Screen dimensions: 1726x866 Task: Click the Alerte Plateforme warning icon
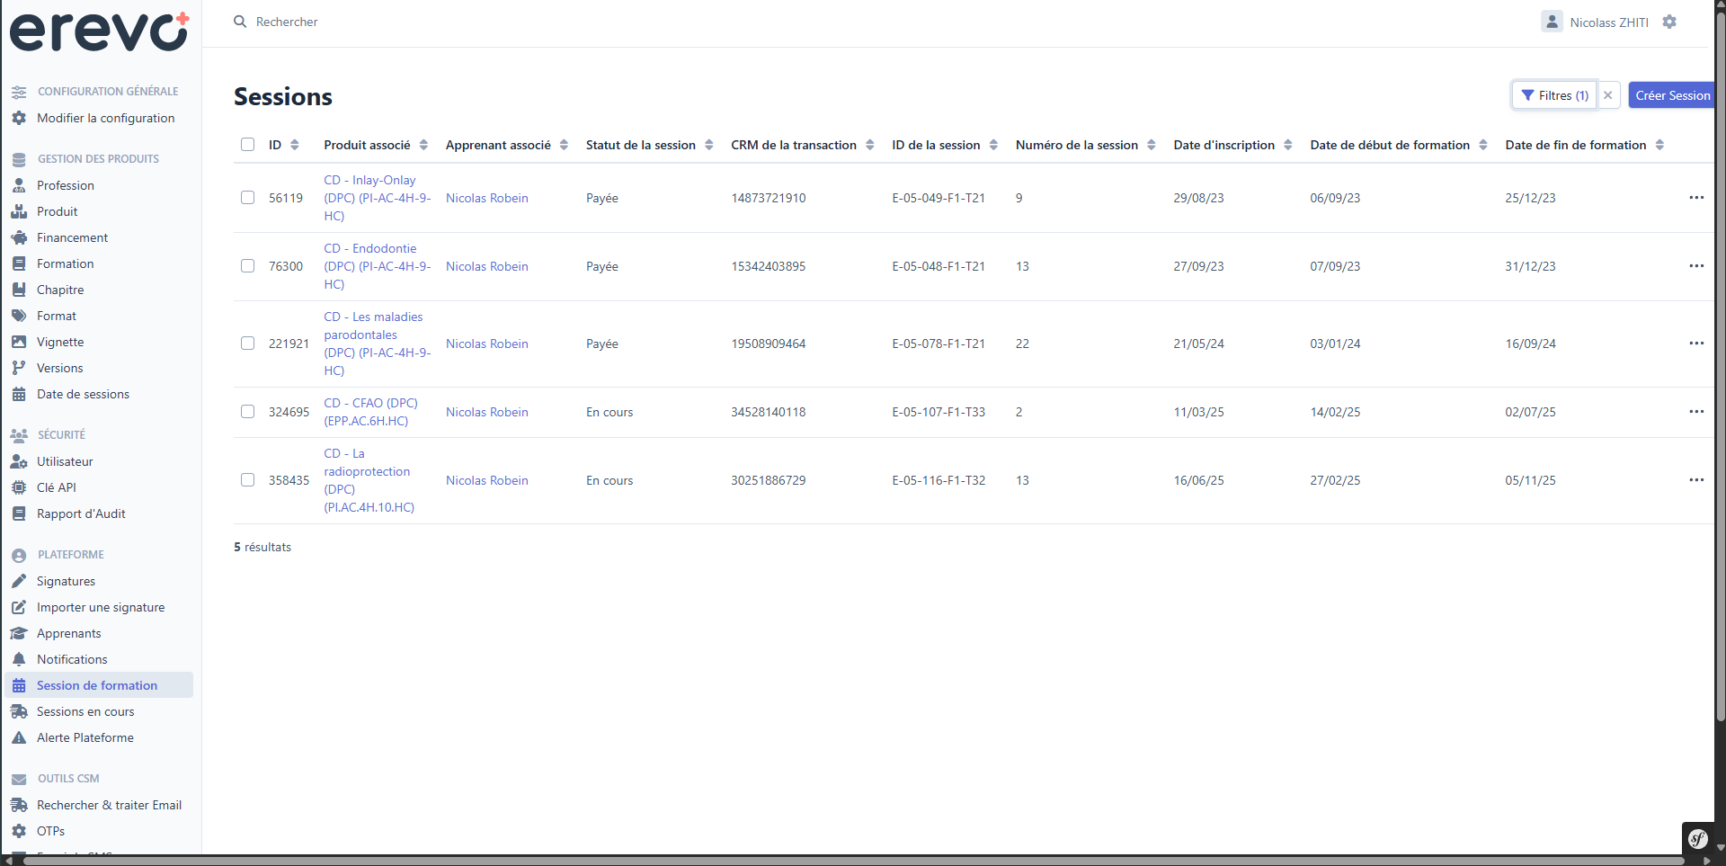(x=19, y=737)
